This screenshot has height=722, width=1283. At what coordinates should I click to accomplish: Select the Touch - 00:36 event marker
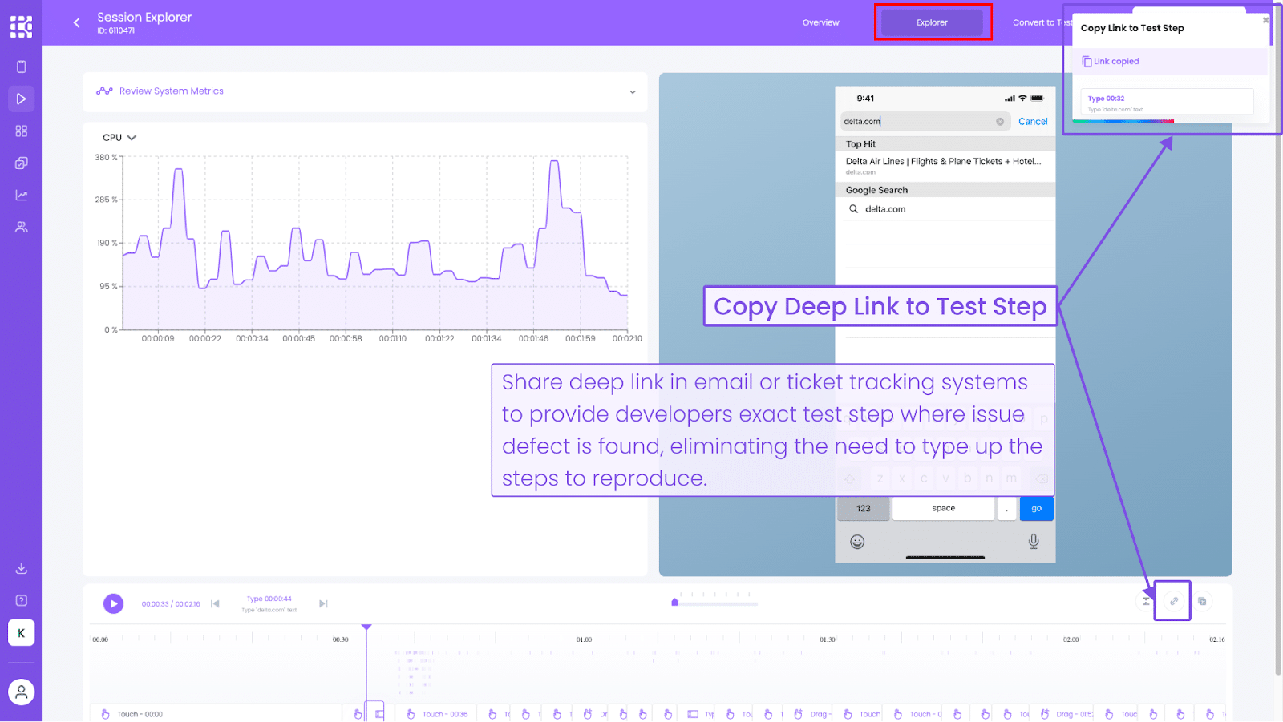pos(436,713)
